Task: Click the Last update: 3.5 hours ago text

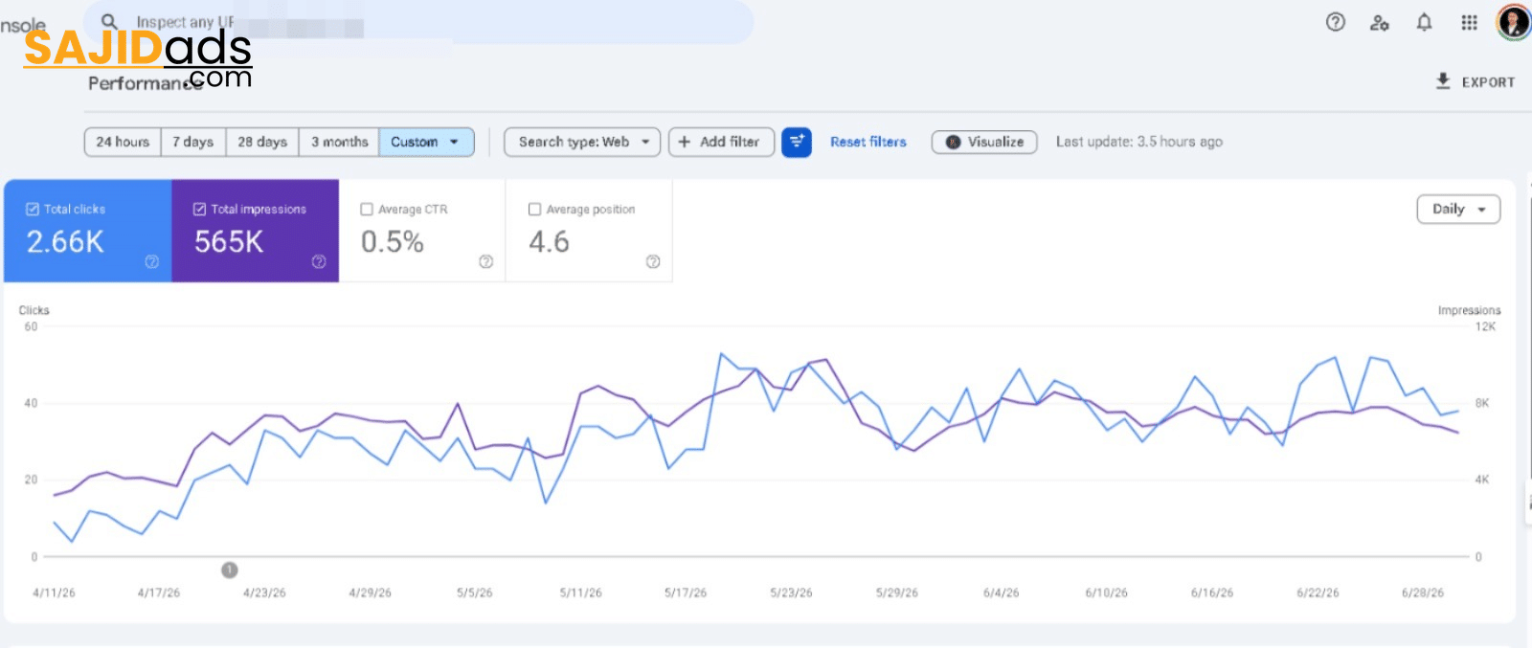Action: point(1139,142)
